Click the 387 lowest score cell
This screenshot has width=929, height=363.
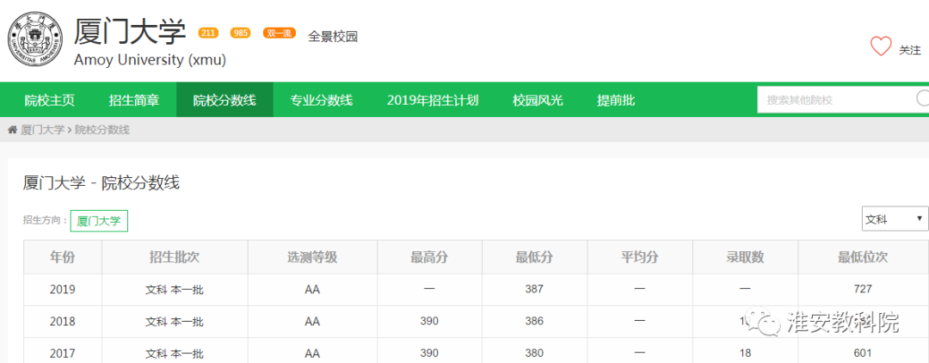pos(534,290)
